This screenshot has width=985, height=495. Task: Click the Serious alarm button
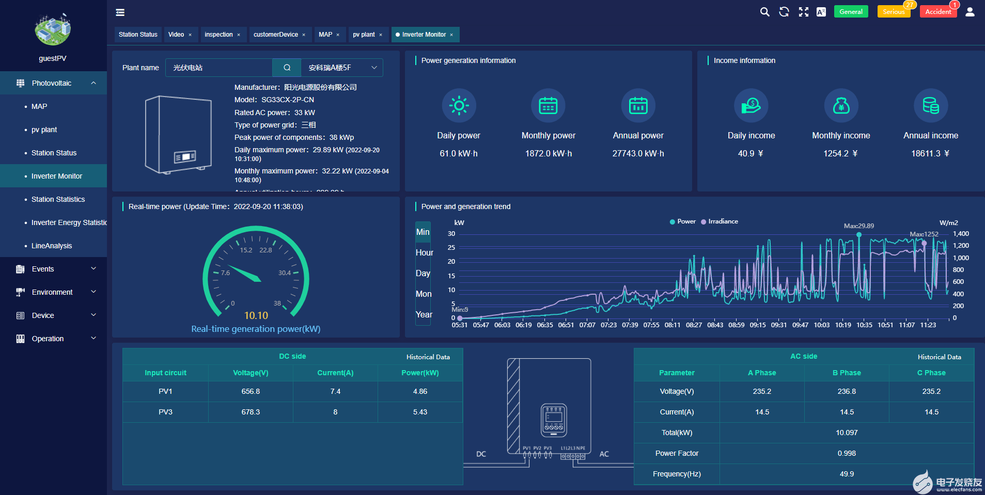(894, 12)
